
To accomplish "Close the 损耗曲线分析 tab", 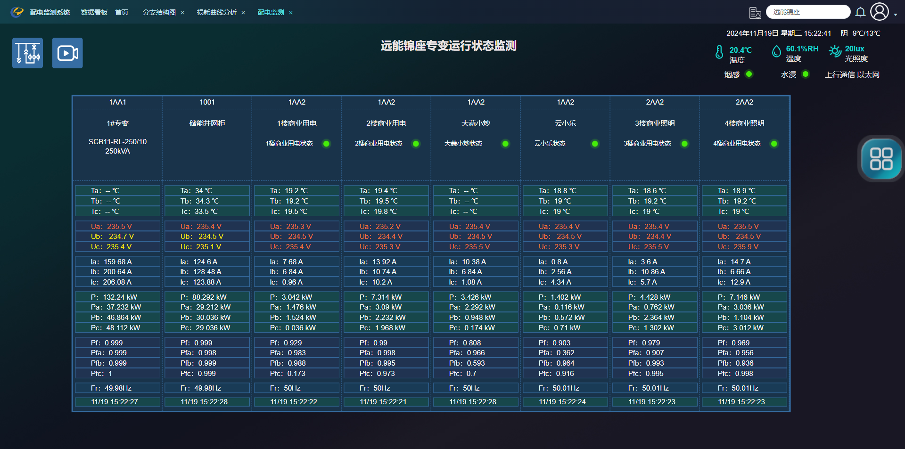I will tap(243, 13).
